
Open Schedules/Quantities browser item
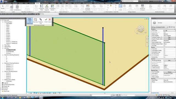[9, 85]
